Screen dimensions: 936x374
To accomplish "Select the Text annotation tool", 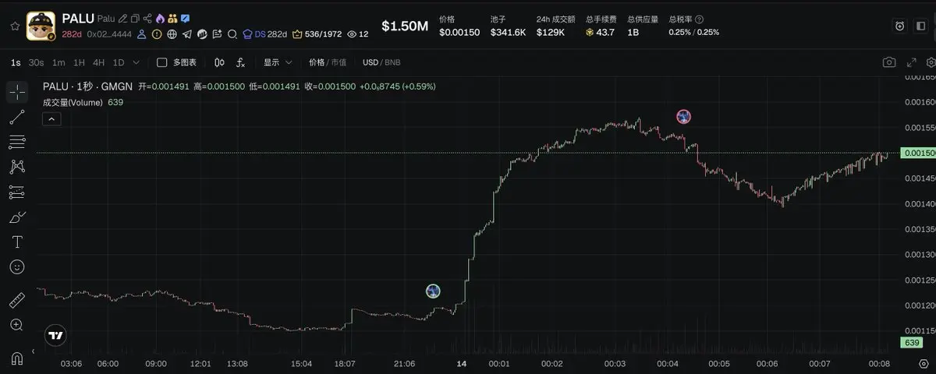I will click(17, 242).
